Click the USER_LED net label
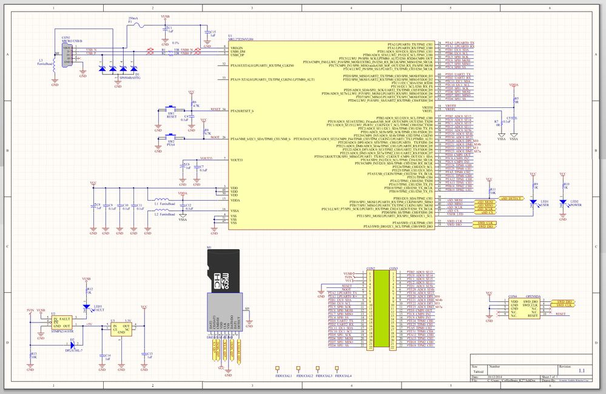 (x=455, y=214)
